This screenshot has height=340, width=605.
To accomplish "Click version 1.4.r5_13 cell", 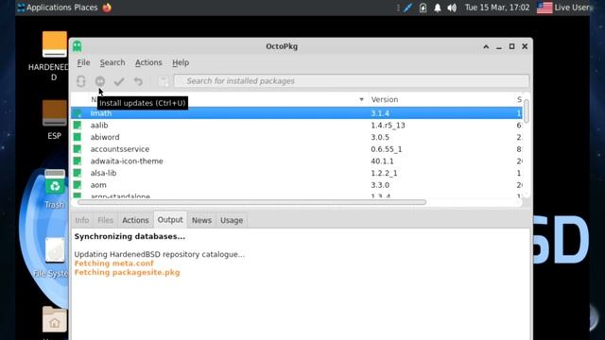I will (x=388, y=126).
